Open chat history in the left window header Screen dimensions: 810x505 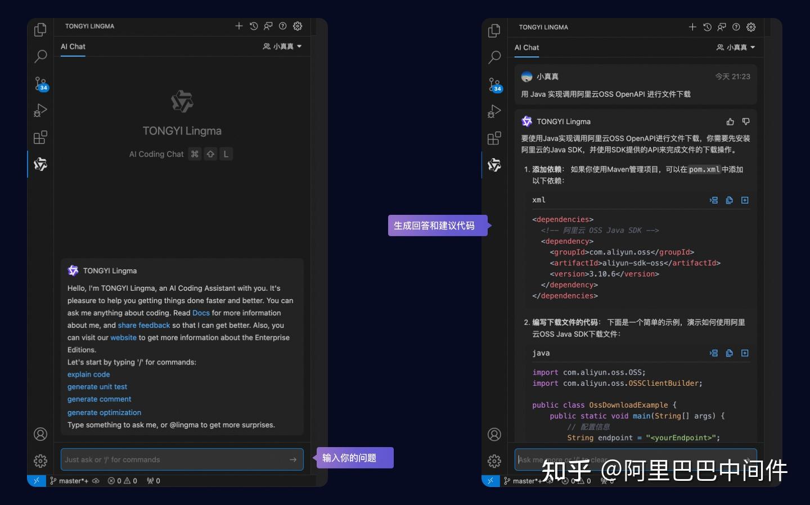pyautogui.click(x=254, y=26)
